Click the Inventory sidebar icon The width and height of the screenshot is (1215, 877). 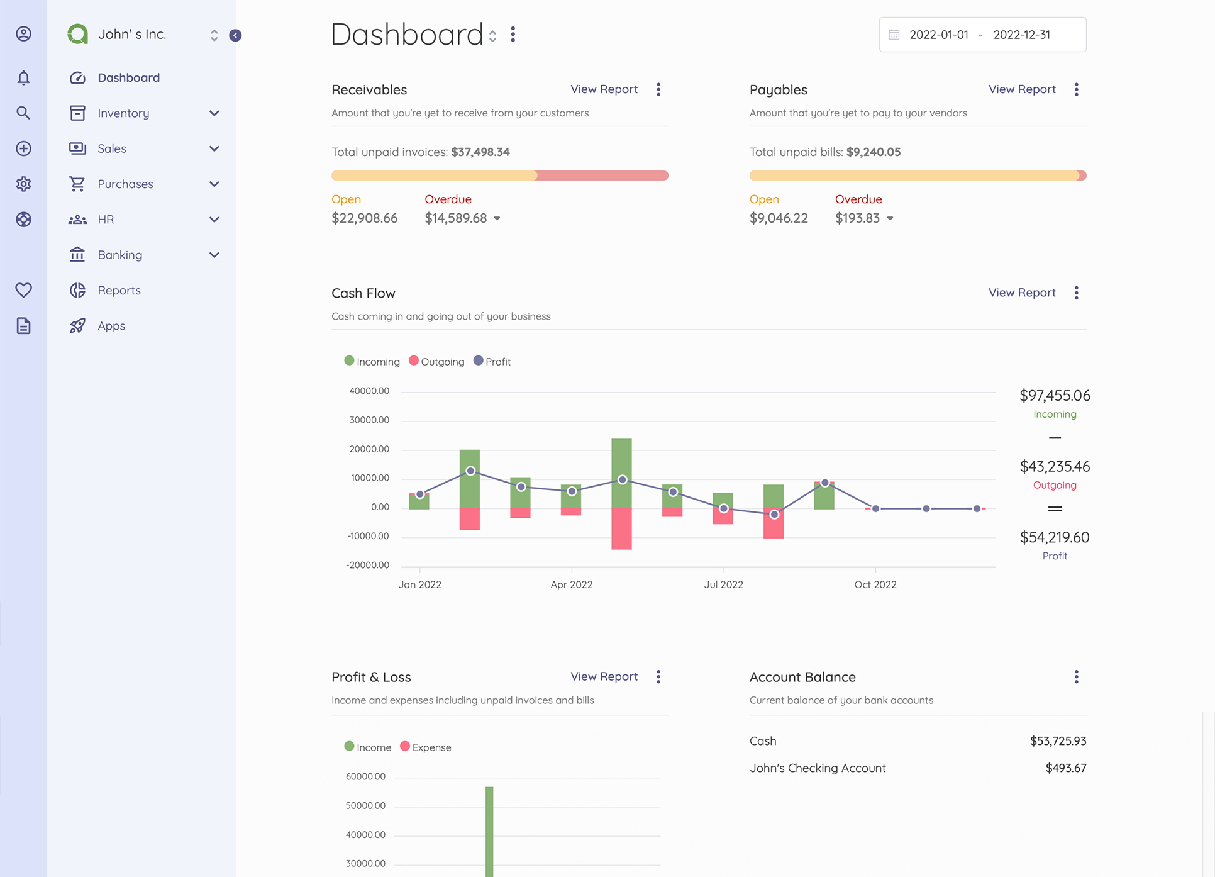coord(77,113)
